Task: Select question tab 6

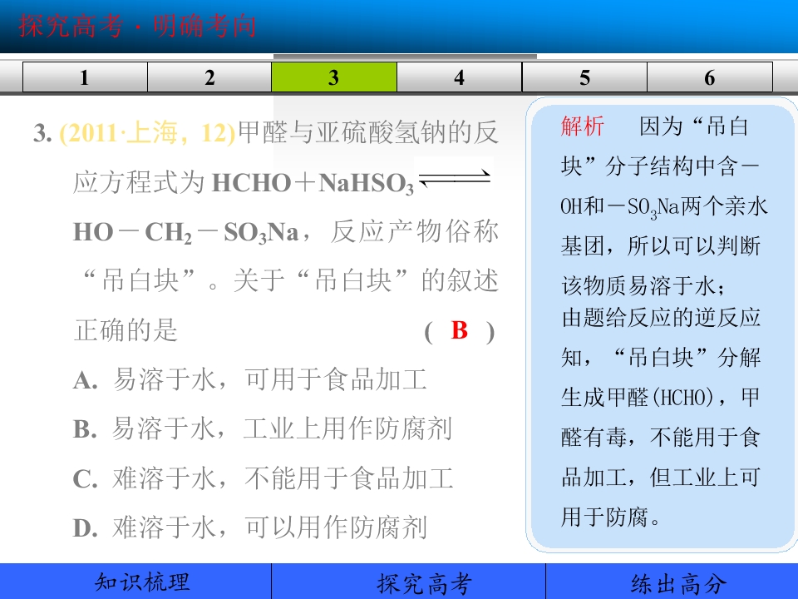Action: tap(709, 77)
